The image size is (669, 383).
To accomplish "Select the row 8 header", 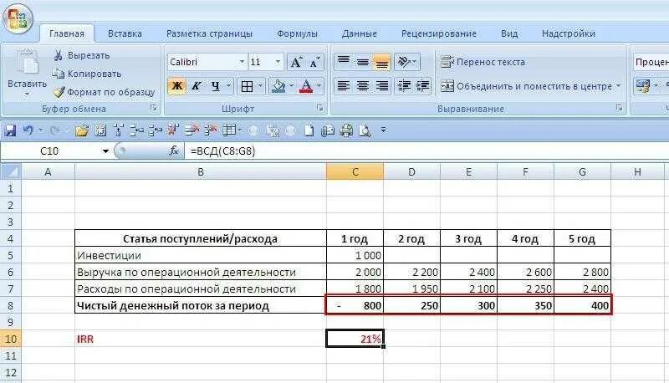I will pyautogui.click(x=11, y=305).
